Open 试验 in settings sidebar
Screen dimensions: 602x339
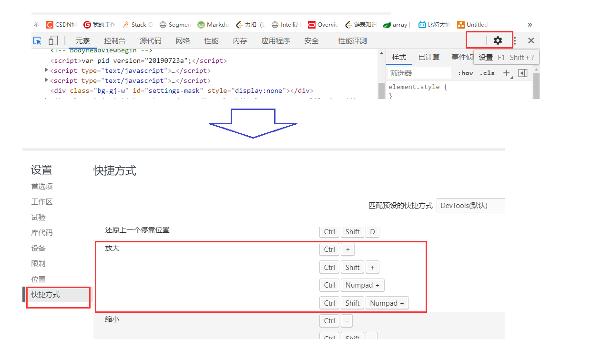(39, 217)
